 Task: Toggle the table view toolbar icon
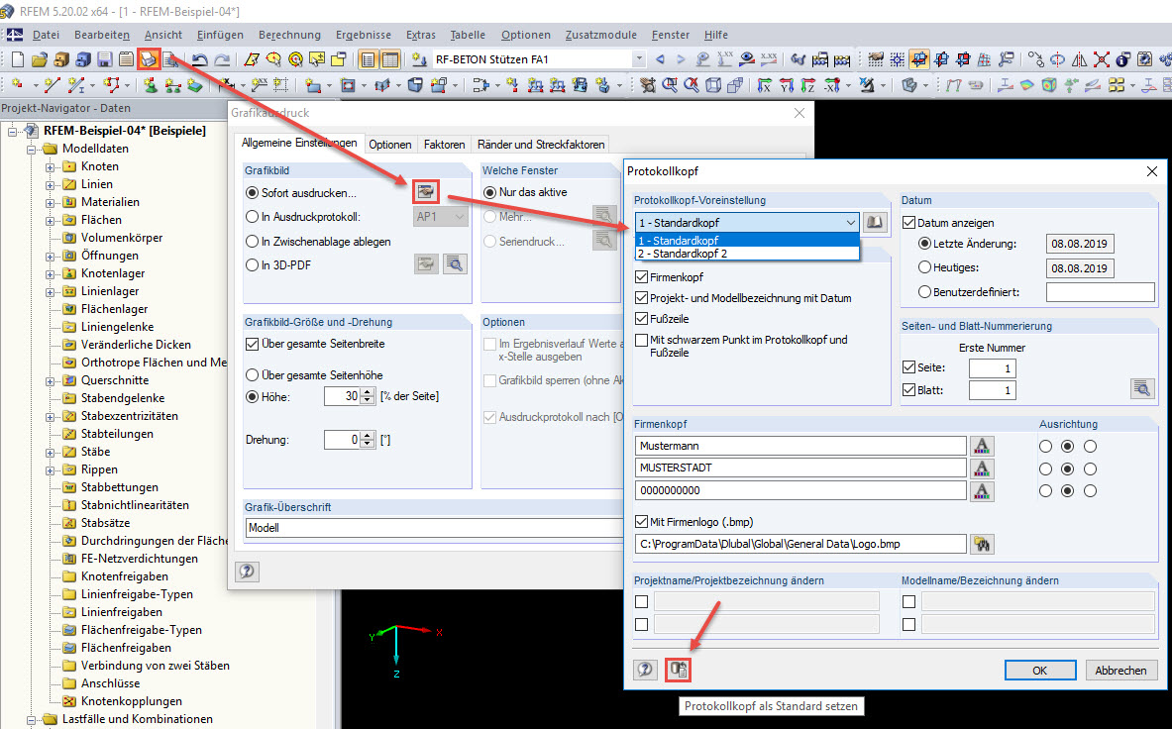point(390,59)
